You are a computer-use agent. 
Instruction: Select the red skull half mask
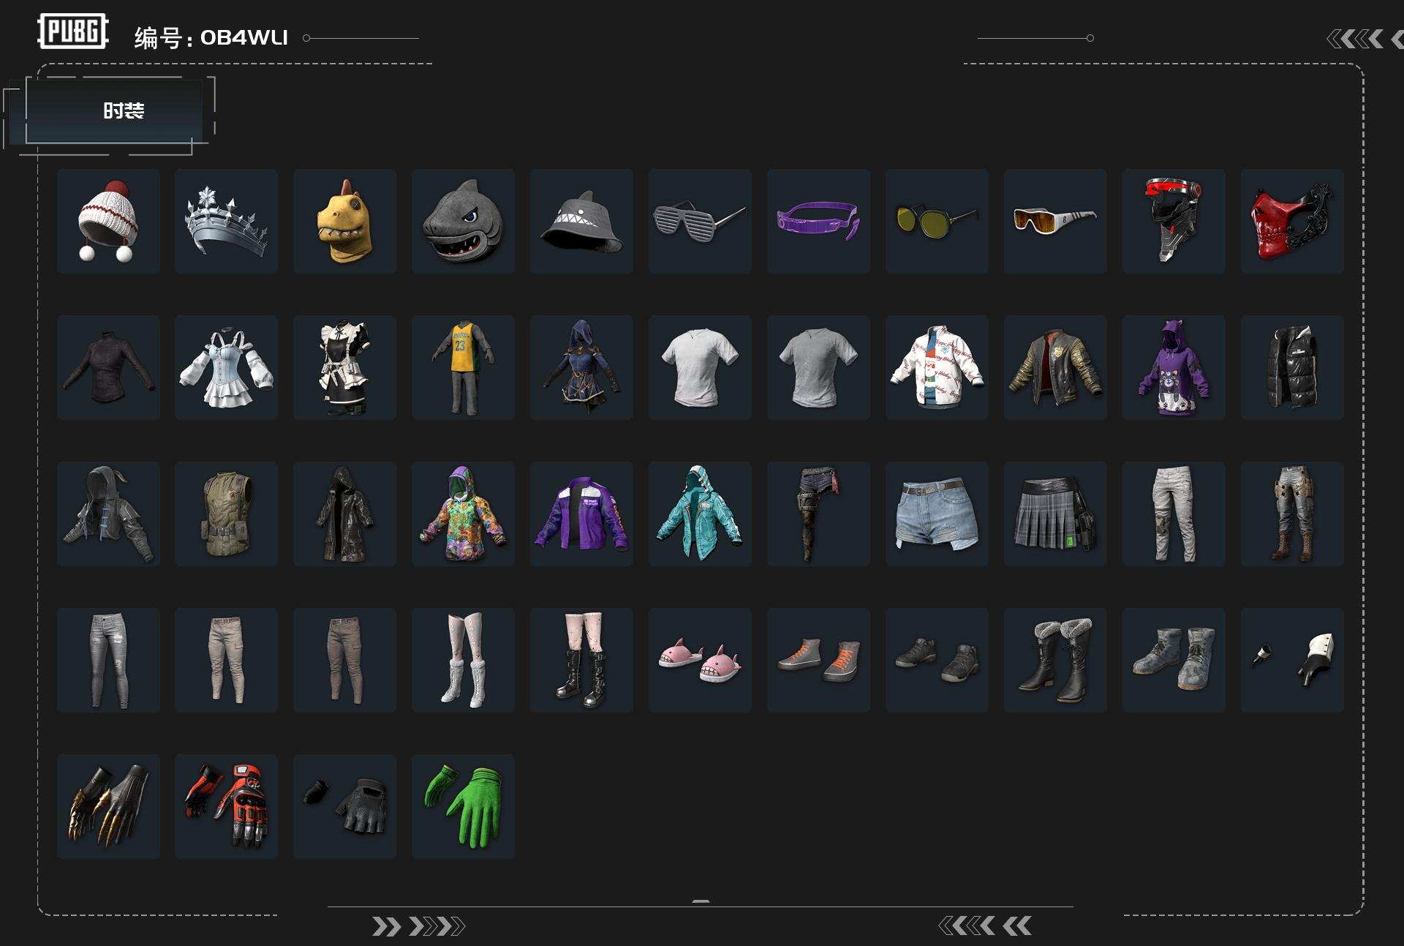tap(1291, 221)
